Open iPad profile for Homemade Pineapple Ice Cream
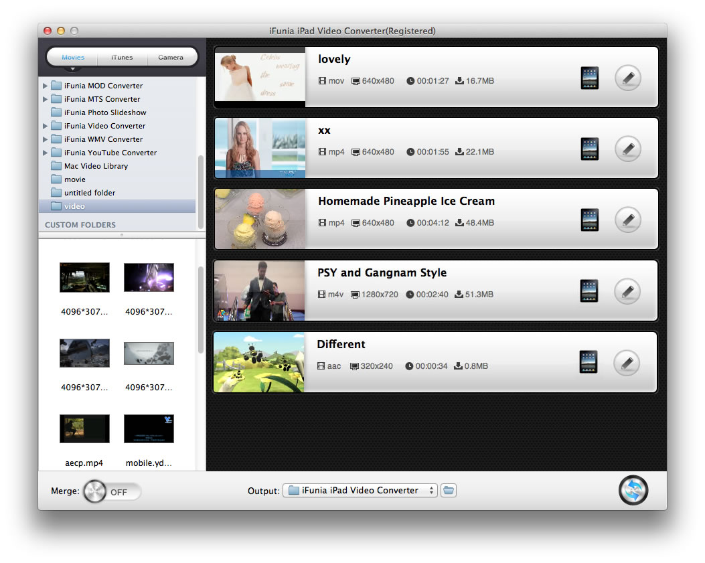705x563 pixels. click(x=589, y=220)
